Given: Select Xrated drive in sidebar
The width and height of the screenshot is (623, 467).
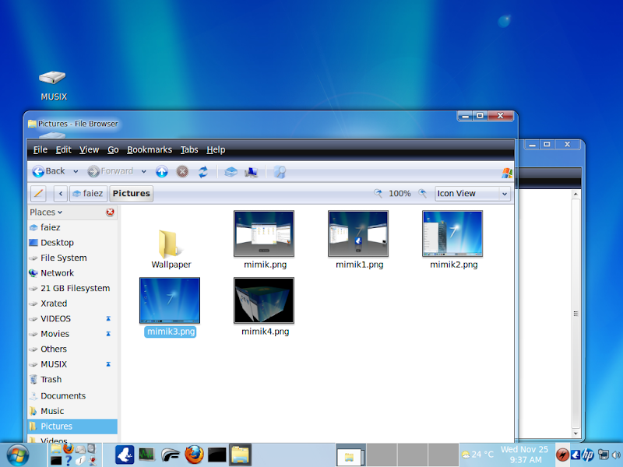Looking at the screenshot, I should (72, 304).
